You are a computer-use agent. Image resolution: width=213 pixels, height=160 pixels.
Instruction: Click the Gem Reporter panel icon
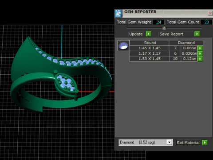pos(118,13)
